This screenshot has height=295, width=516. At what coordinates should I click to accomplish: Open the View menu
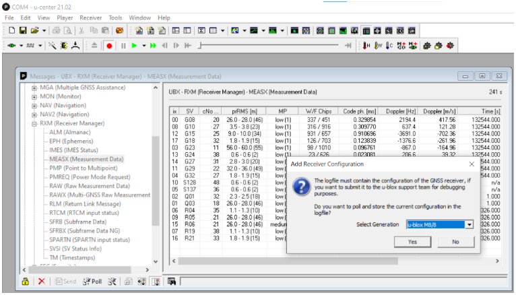click(x=43, y=18)
